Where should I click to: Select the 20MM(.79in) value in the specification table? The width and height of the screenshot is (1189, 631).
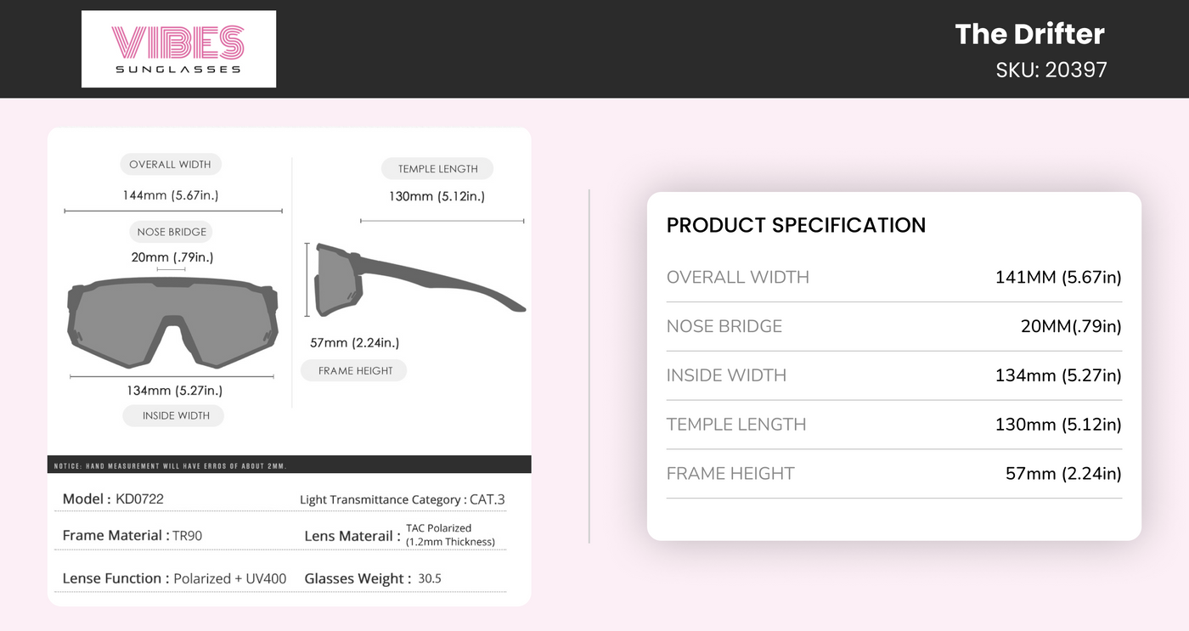click(1071, 326)
